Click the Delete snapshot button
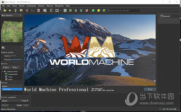The image size is (181, 112). point(26,105)
